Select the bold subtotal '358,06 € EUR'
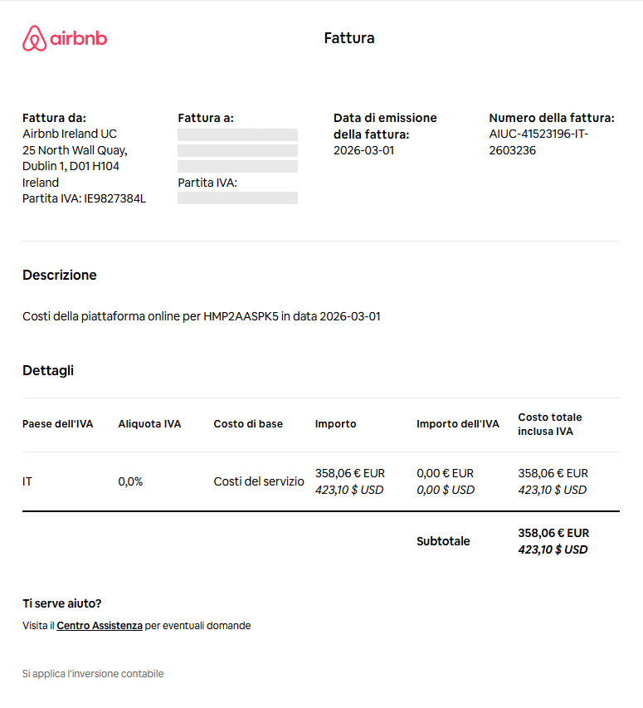Screen dimensions: 643x708 (553, 533)
